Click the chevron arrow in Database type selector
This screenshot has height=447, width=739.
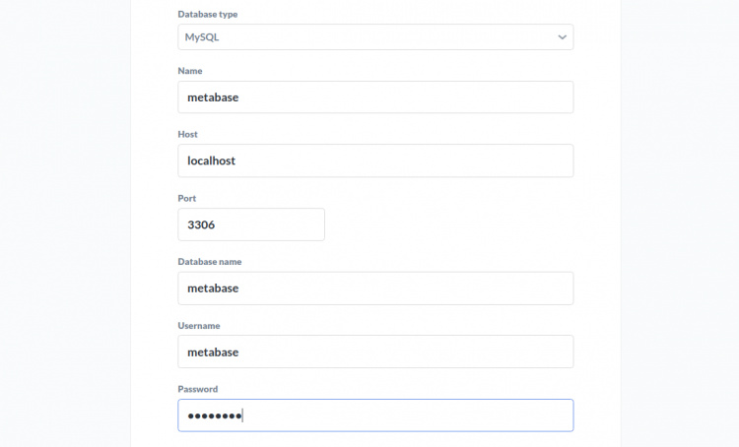pos(562,37)
